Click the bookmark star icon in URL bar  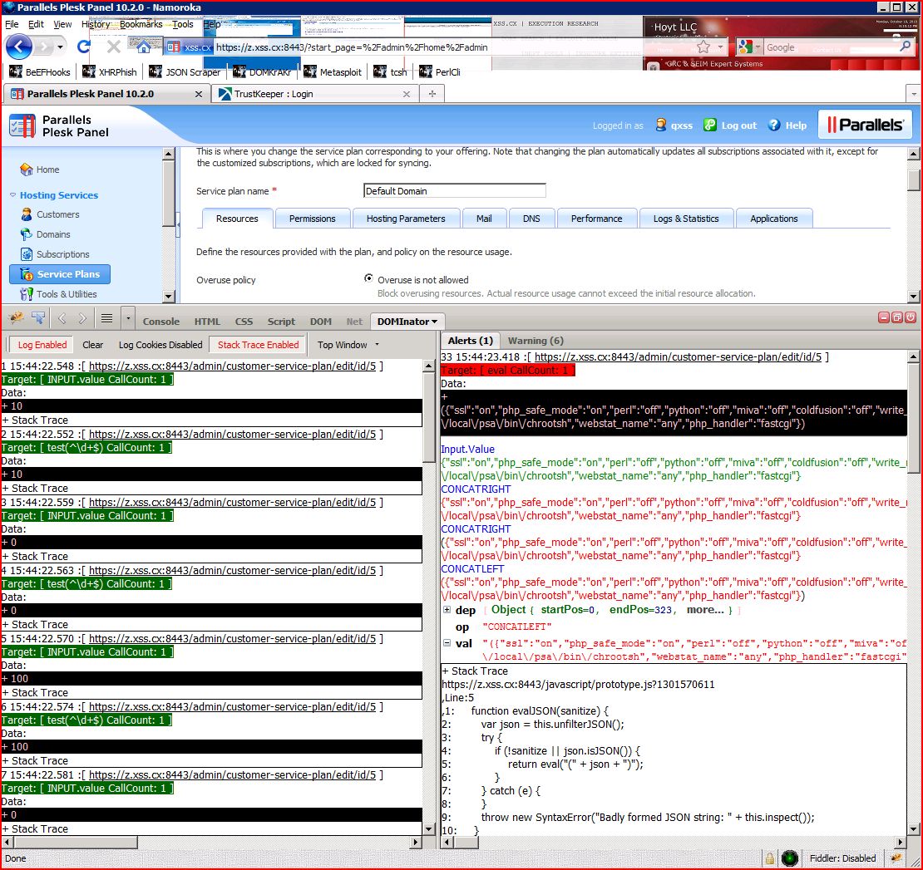[703, 47]
